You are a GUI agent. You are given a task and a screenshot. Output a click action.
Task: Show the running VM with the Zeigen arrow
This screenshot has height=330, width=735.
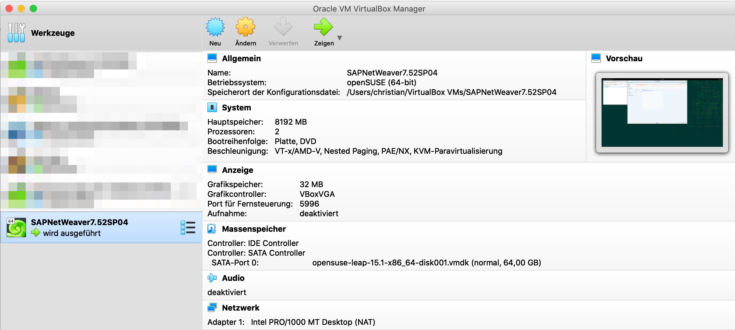pos(324,27)
